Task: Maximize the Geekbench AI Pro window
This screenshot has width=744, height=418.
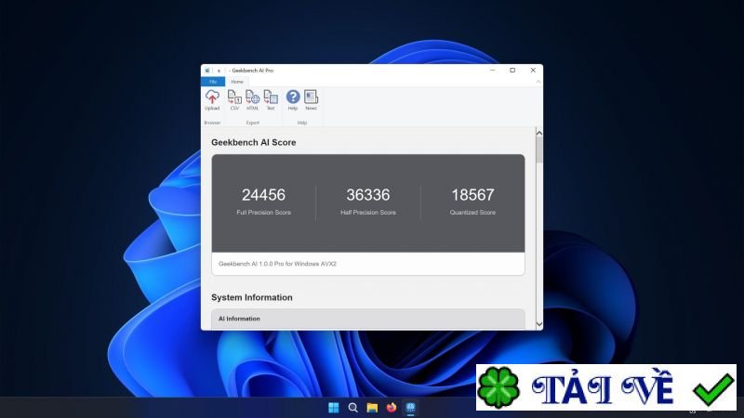Action: tap(512, 70)
